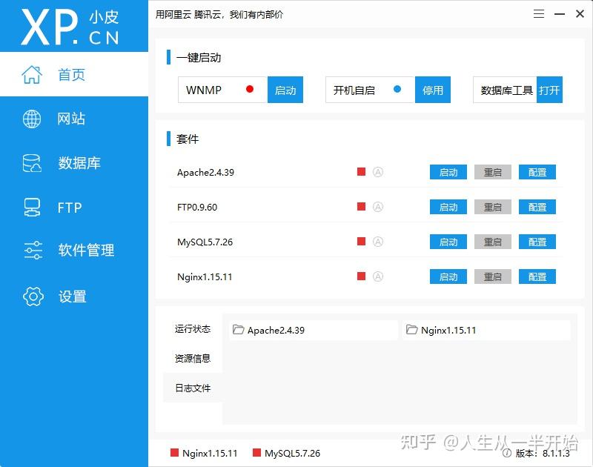The image size is (593, 467).
Task: Click the 用阿里云腾讯云 banner text
Action: 219,14
